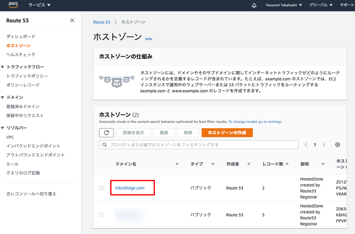This screenshot has width=355, height=234.
Task: Open the ドメイン名 column sort dropdown
Action: [177, 164]
